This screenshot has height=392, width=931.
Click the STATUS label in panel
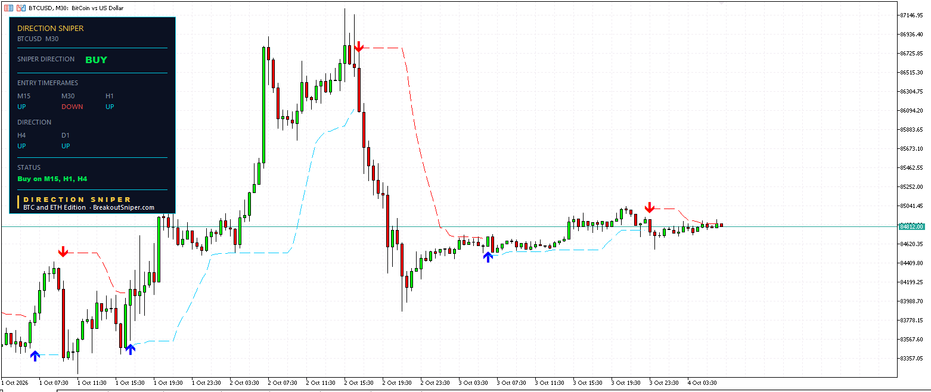coord(29,167)
